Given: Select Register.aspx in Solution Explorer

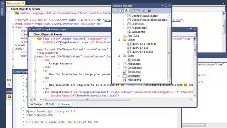Looking at the screenshot, I should point(139,28).
